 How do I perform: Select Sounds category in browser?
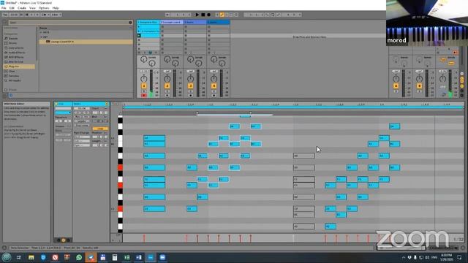tap(13, 39)
